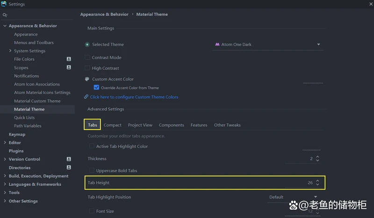Expand the Editor settings node
374x218 pixels.
pos(5,143)
